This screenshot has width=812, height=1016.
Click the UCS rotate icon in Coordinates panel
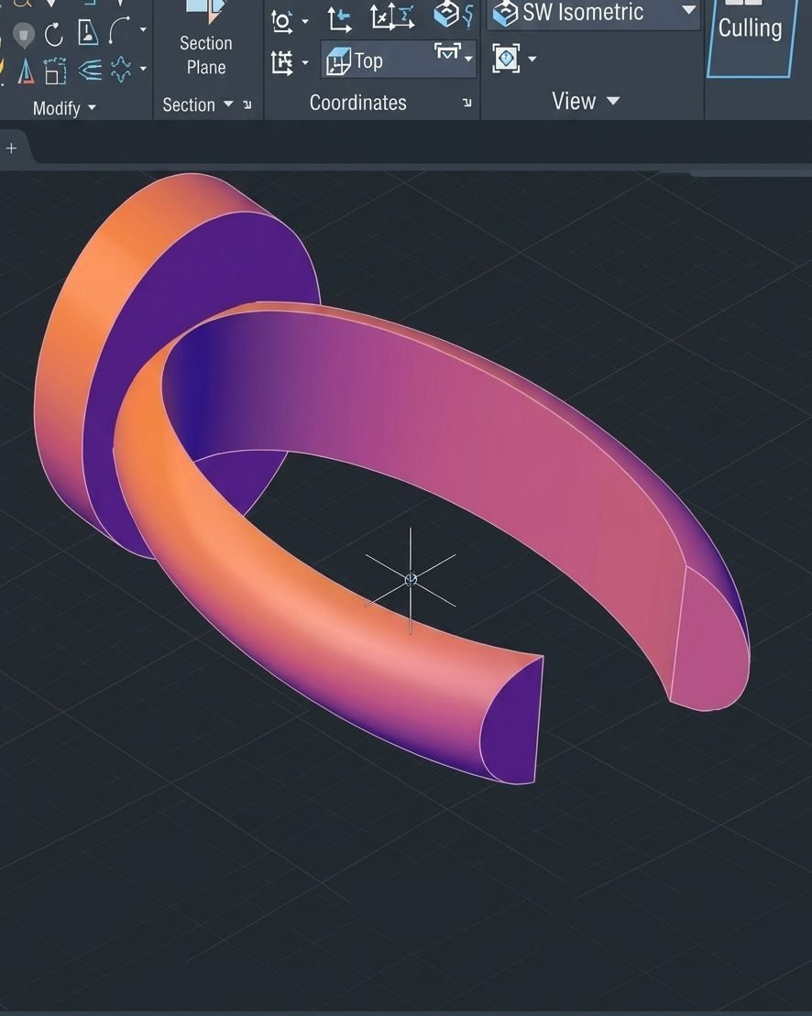click(281, 21)
